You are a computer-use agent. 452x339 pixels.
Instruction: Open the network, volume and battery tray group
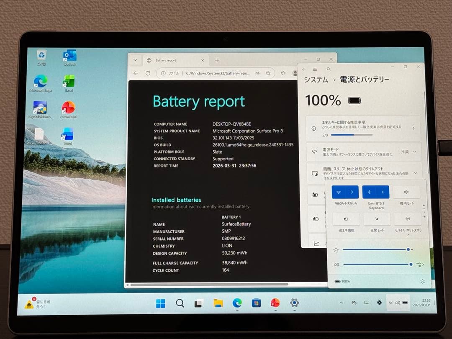click(x=398, y=303)
